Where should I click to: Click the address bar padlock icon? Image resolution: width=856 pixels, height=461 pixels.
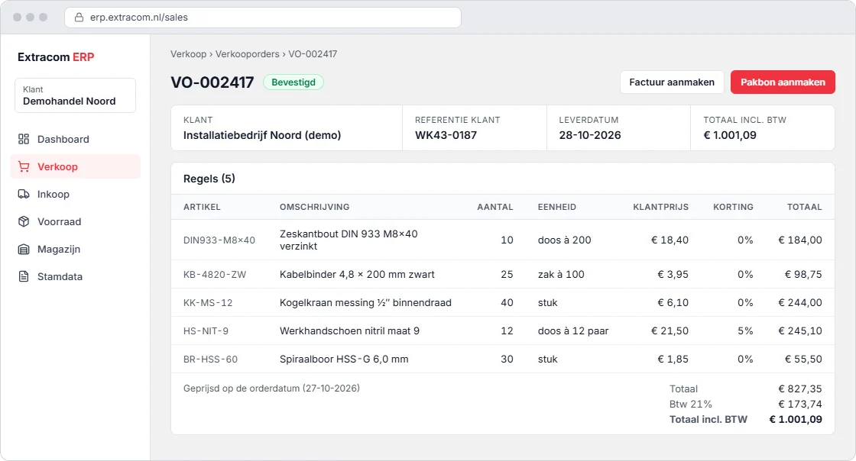(x=79, y=18)
